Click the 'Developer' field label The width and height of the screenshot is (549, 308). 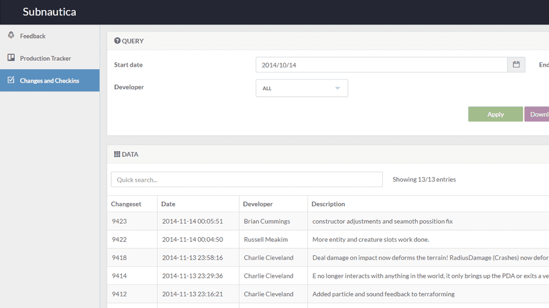point(129,87)
